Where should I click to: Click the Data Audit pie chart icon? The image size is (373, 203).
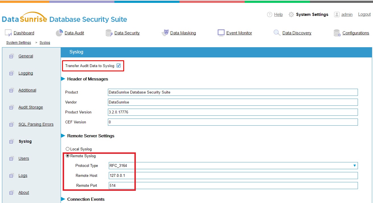click(59, 33)
